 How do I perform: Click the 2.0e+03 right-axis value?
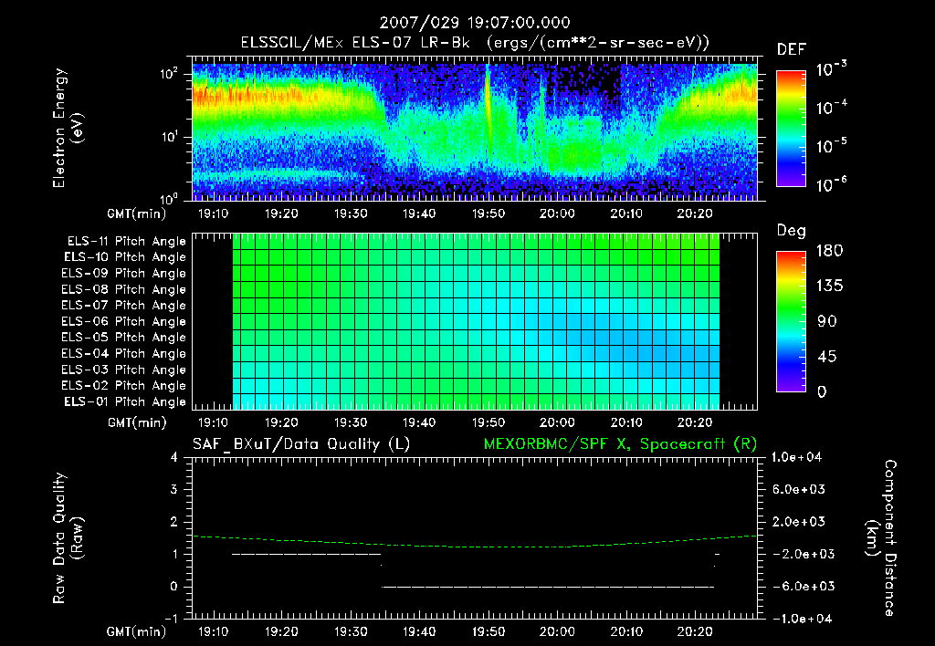tap(798, 522)
